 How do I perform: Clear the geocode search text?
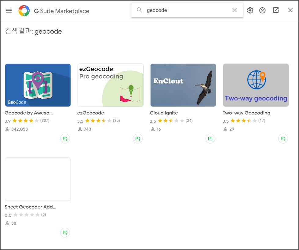pos(235,10)
